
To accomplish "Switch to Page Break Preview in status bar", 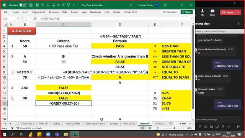I will click(x=157, y=128).
